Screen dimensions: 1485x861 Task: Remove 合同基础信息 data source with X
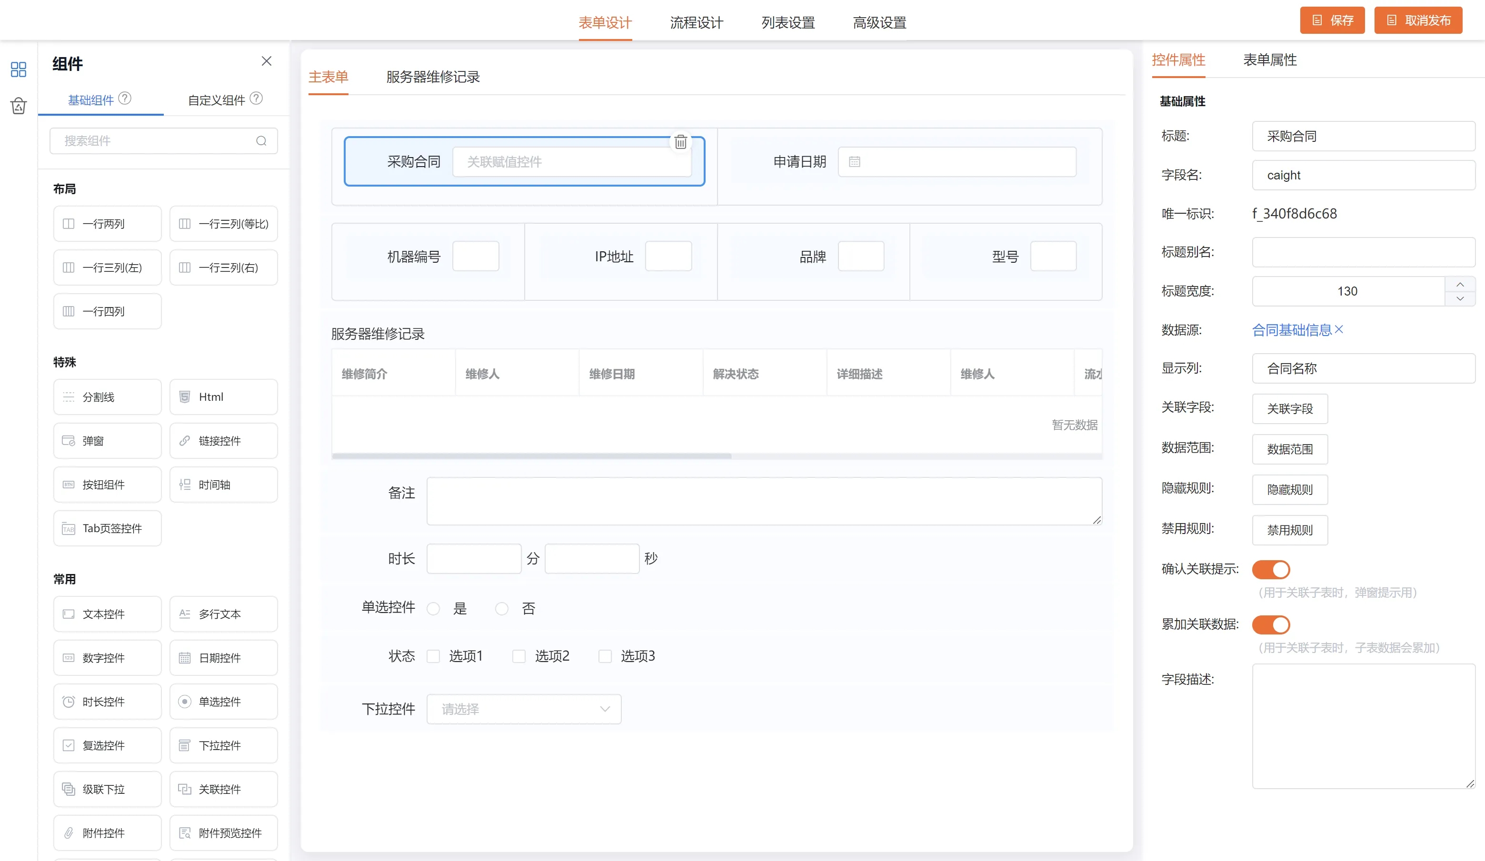(1339, 329)
